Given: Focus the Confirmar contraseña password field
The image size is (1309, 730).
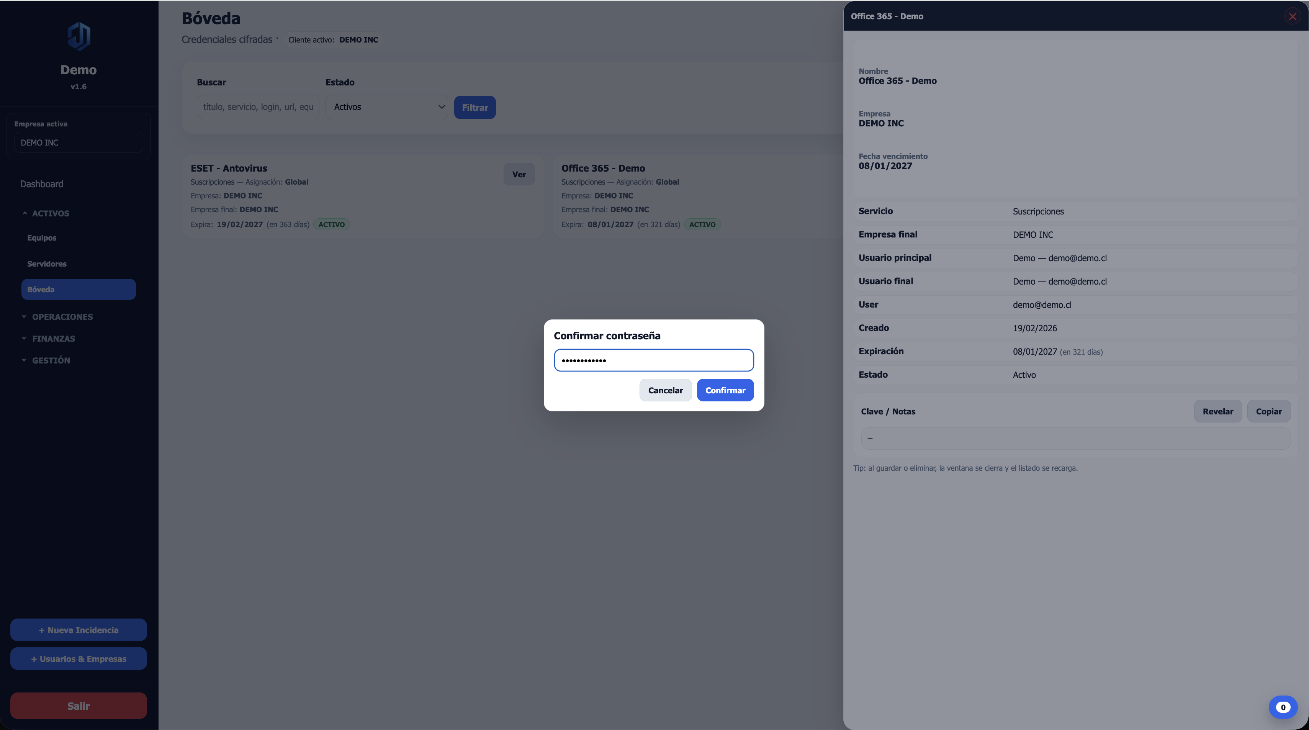Looking at the screenshot, I should click(x=653, y=360).
